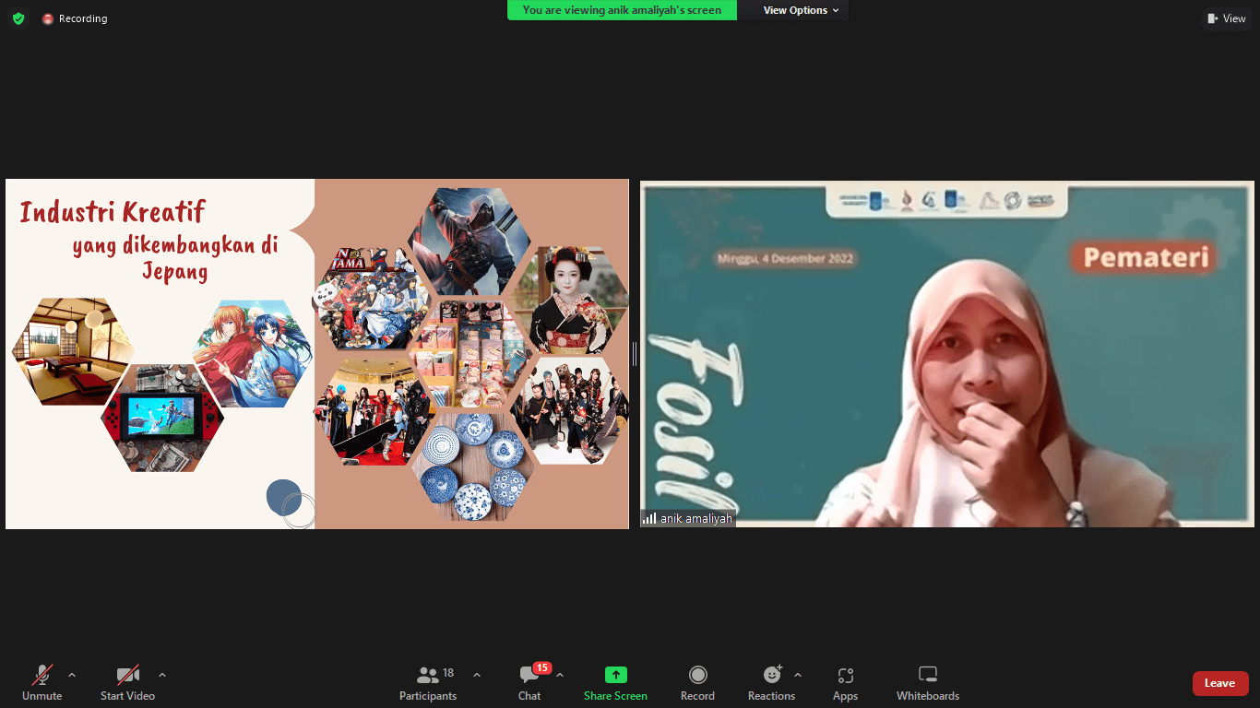Expand the arrow next to Participants
The height and width of the screenshot is (708, 1260).
[477, 675]
